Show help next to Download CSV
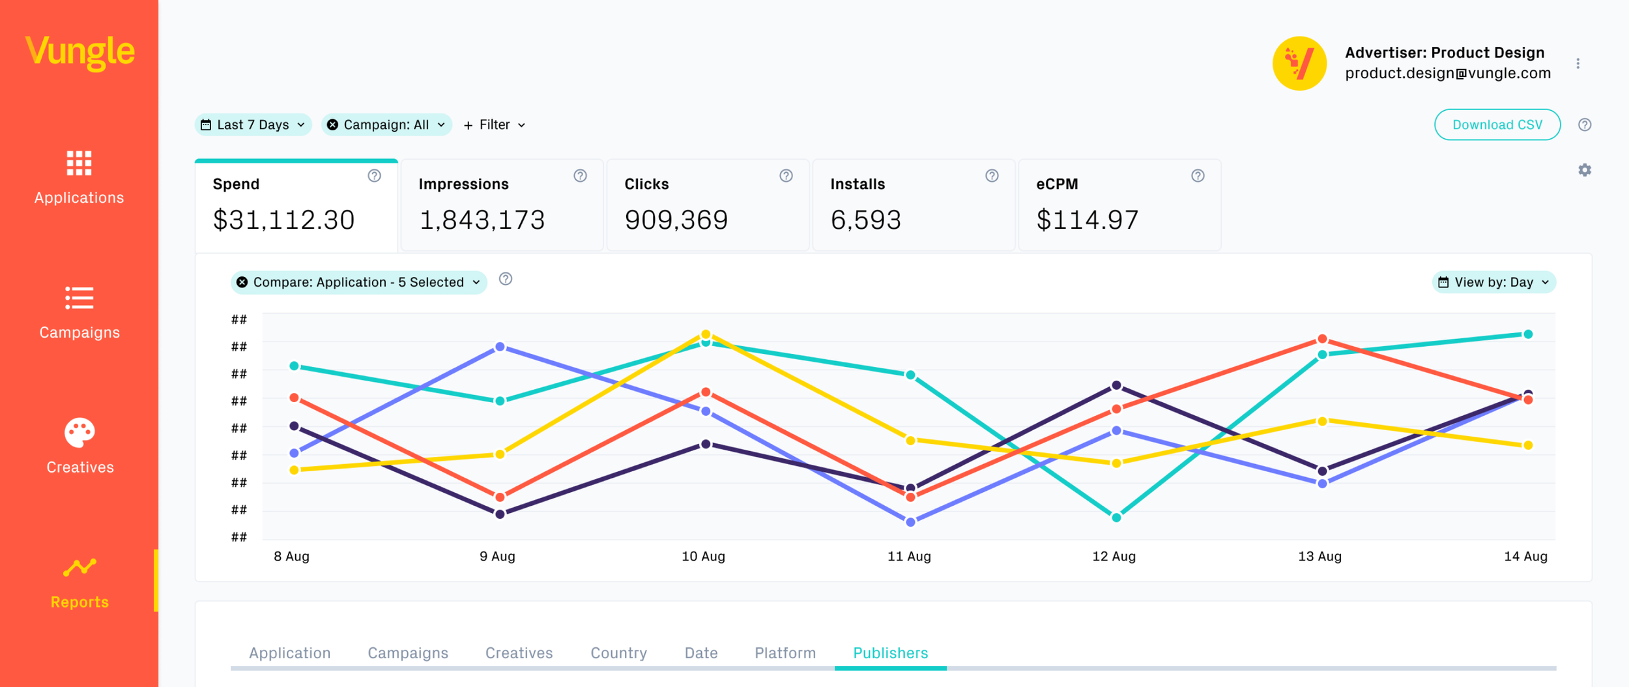Screen dimensions: 1629x687 (x=1585, y=124)
